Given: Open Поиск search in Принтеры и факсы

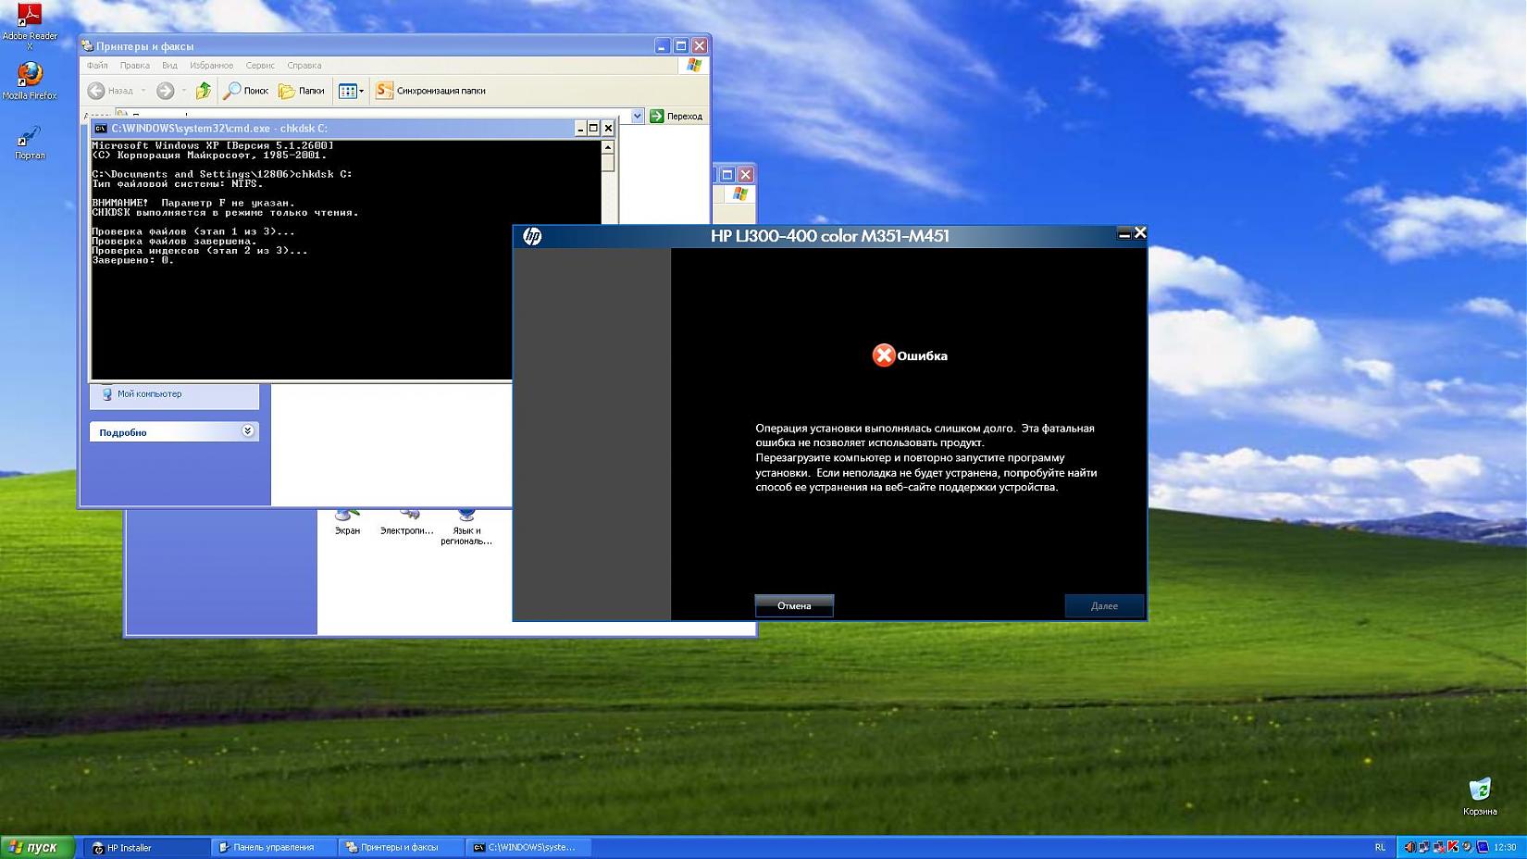Looking at the screenshot, I should pyautogui.click(x=246, y=91).
